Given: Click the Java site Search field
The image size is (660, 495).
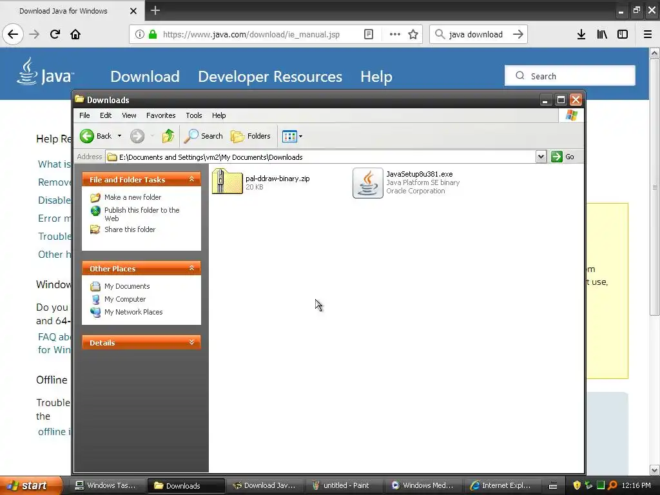Looking at the screenshot, I should tap(570, 76).
